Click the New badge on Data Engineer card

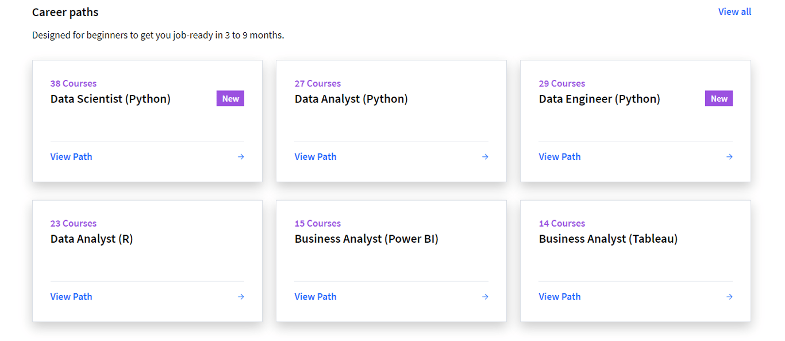click(x=719, y=99)
